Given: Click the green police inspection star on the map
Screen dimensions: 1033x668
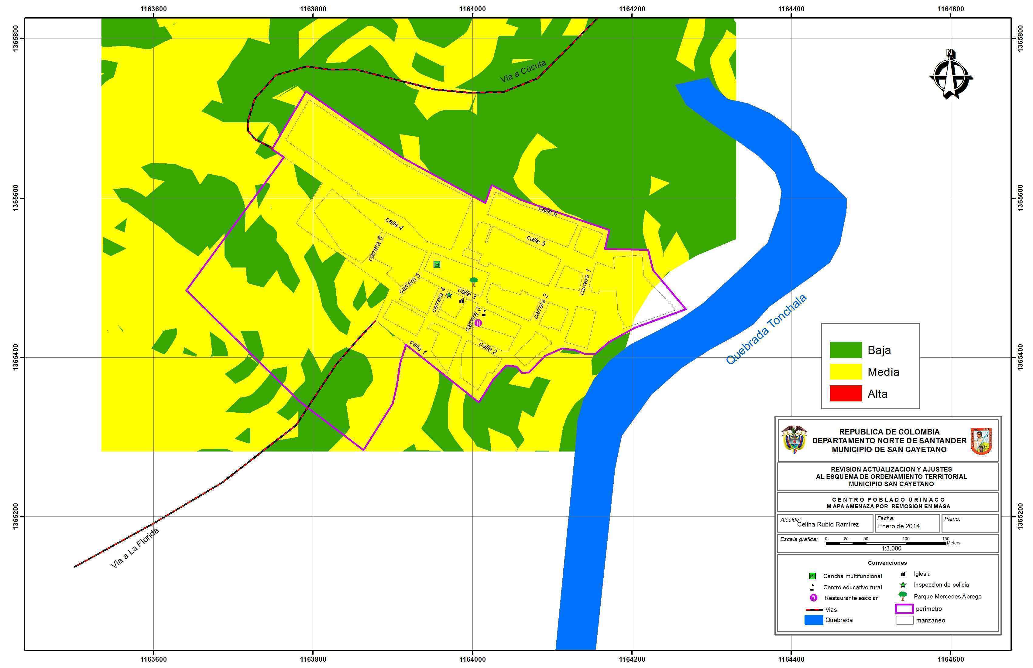Looking at the screenshot, I should click(449, 295).
